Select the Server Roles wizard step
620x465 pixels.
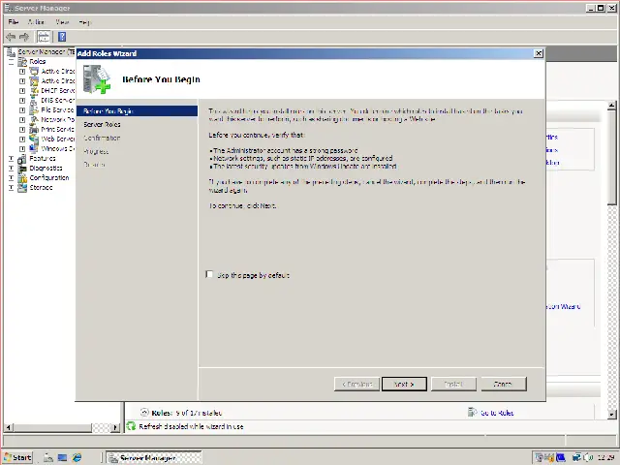click(x=102, y=125)
